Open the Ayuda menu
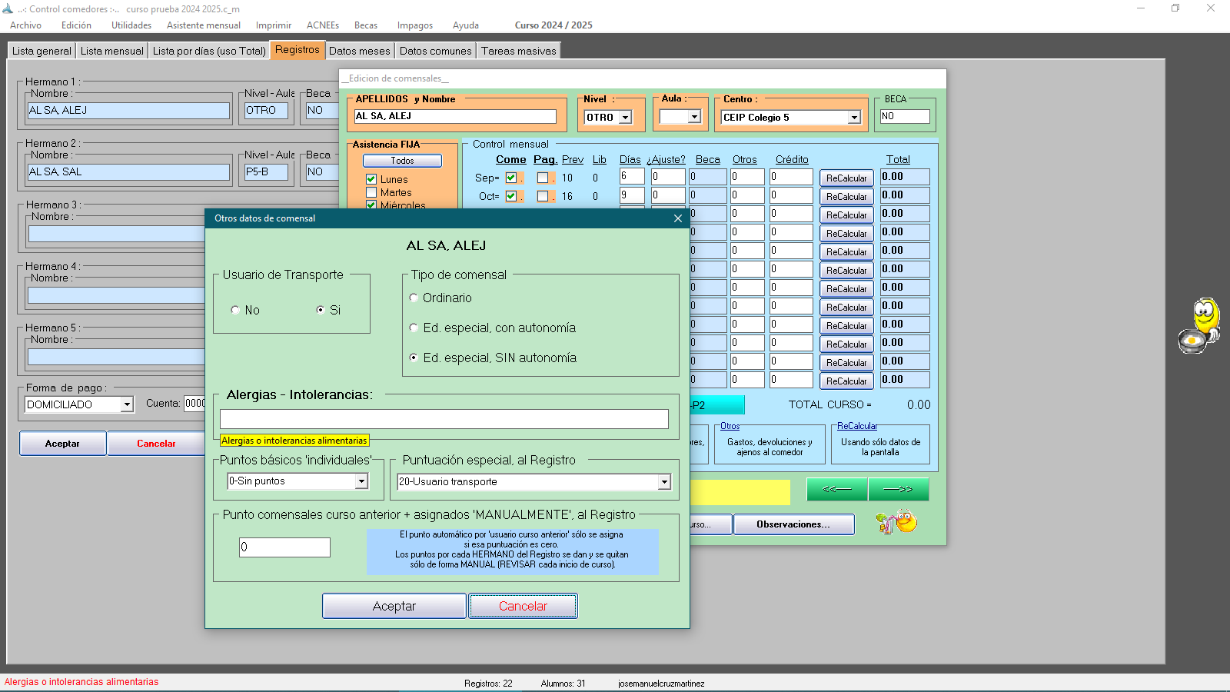This screenshot has height=692, width=1230. click(466, 25)
